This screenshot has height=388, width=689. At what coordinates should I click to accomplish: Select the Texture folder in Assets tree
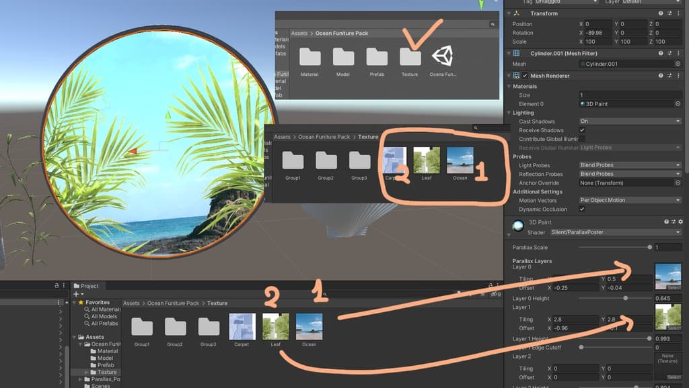(x=104, y=372)
